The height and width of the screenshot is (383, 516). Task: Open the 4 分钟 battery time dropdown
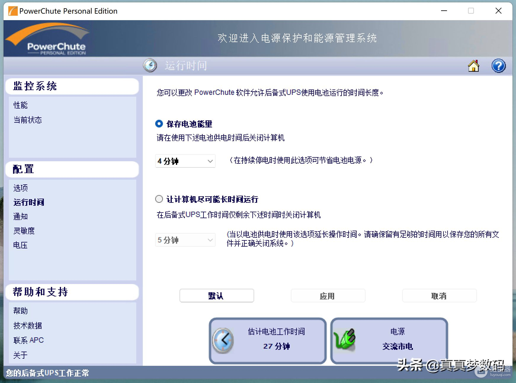coord(185,161)
